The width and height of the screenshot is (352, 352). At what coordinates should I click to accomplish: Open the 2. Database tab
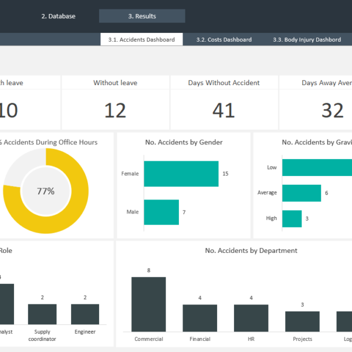tap(58, 16)
